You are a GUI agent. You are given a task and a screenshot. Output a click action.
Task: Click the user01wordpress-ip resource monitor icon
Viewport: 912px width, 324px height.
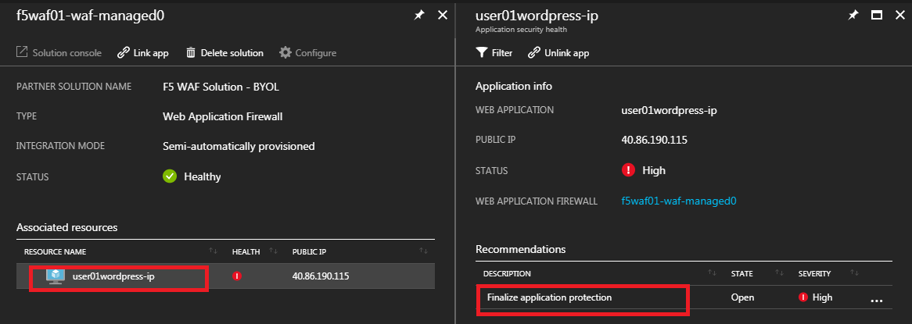55,276
